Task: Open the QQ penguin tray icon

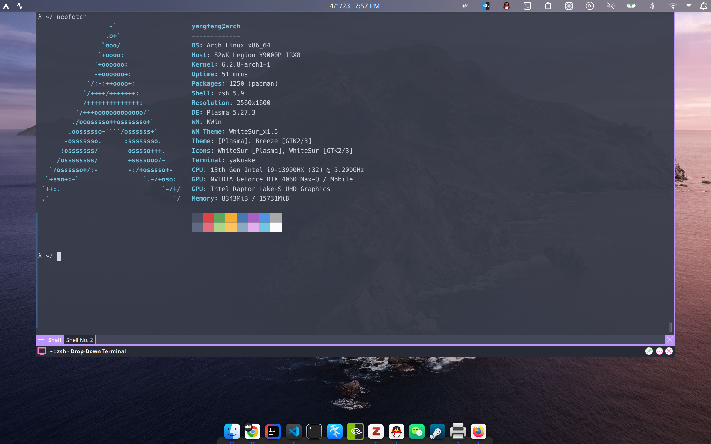Action: [506, 6]
